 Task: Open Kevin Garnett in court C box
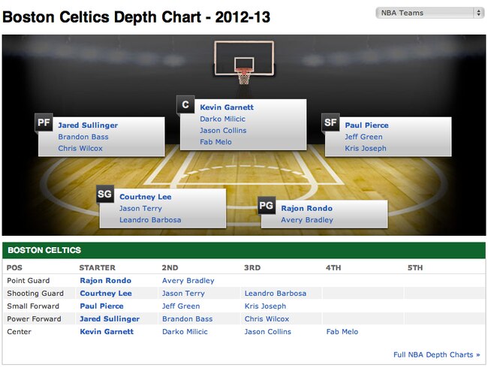(x=227, y=107)
